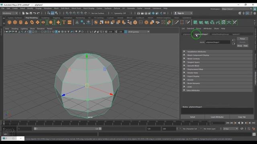The image size is (257, 144).
Task: Open the Workspace Maya Classic dropdown
Action: tap(237, 9)
